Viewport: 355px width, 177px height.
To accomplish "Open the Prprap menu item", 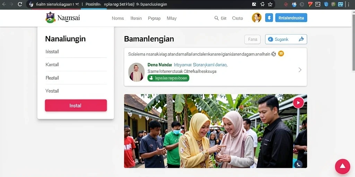I will (x=154, y=18).
